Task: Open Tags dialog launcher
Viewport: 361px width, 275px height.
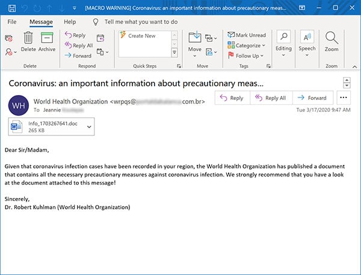Action: click(268, 66)
